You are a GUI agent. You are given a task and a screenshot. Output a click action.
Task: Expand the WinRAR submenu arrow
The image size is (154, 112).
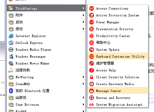tap(84, 111)
